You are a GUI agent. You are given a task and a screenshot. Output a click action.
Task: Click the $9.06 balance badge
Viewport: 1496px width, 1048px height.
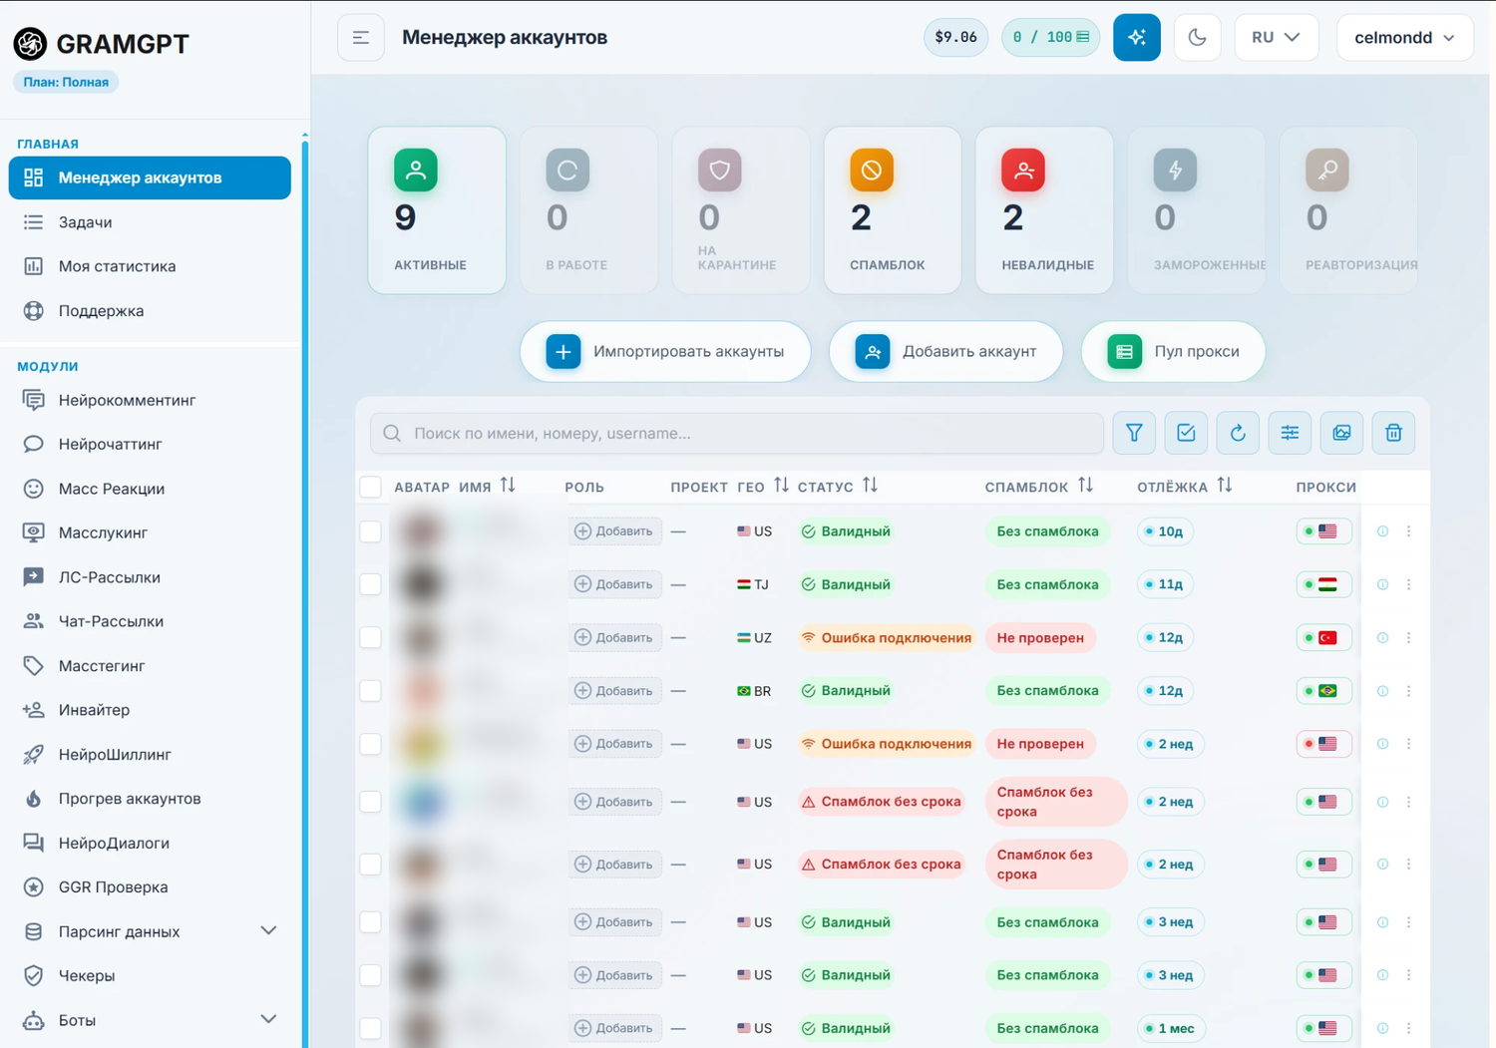click(955, 38)
